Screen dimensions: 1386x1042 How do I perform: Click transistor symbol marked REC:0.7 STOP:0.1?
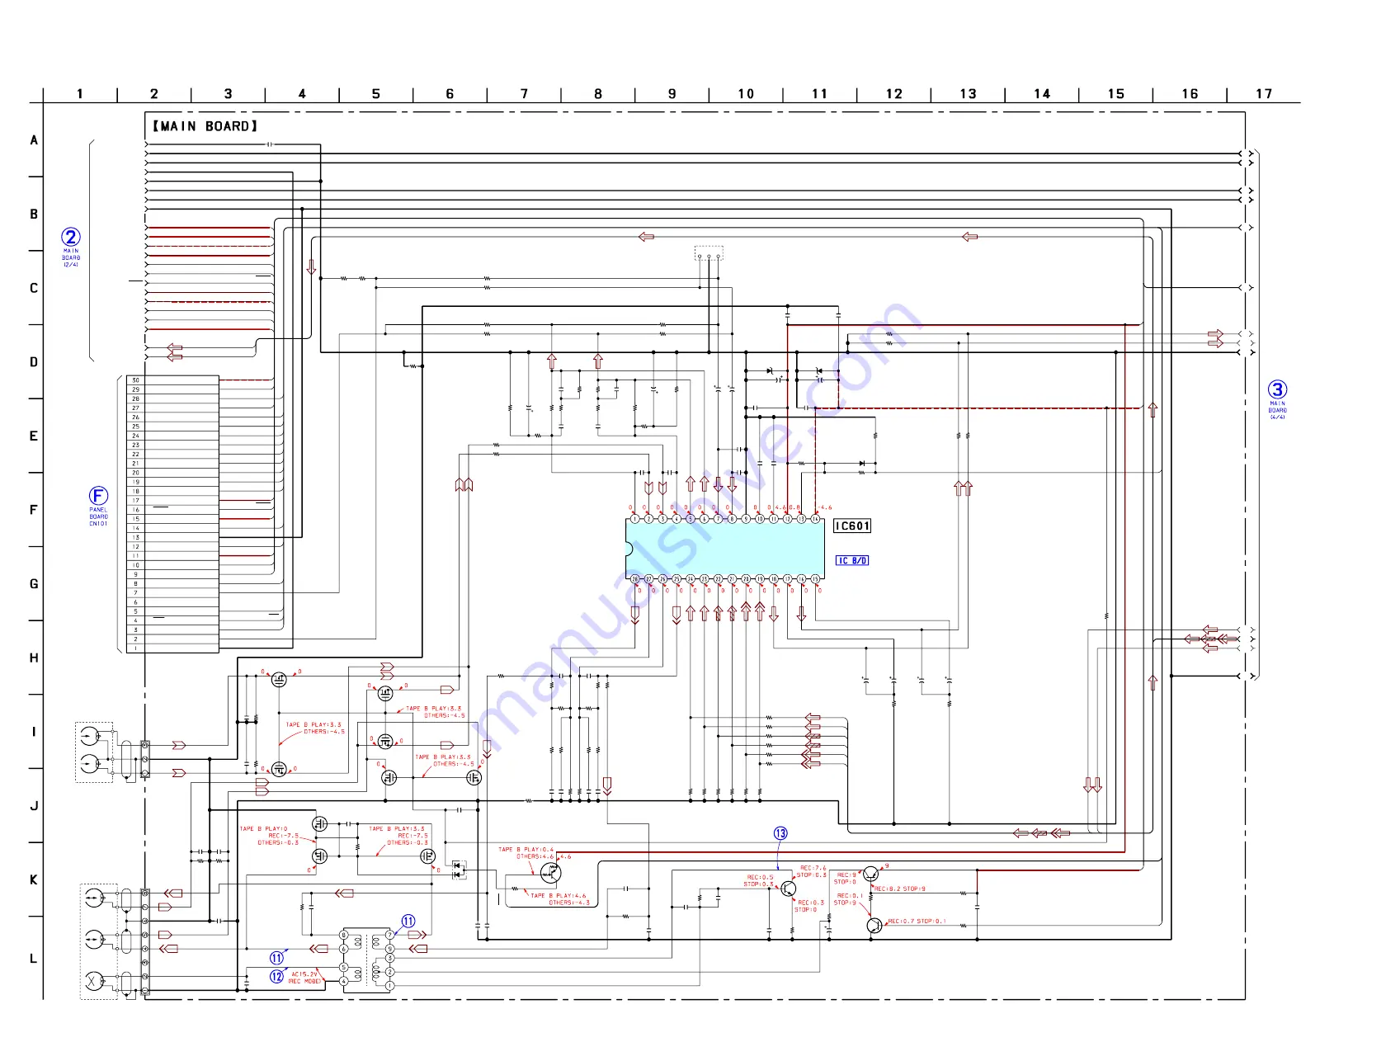click(874, 926)
